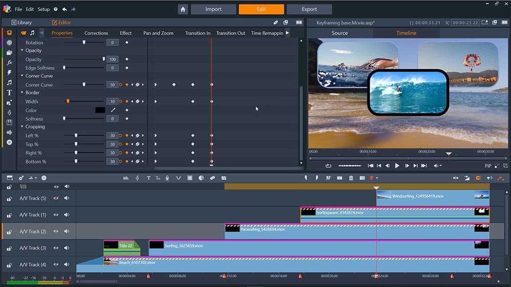Switch preview to the Source tab

[x=340, y=33]
